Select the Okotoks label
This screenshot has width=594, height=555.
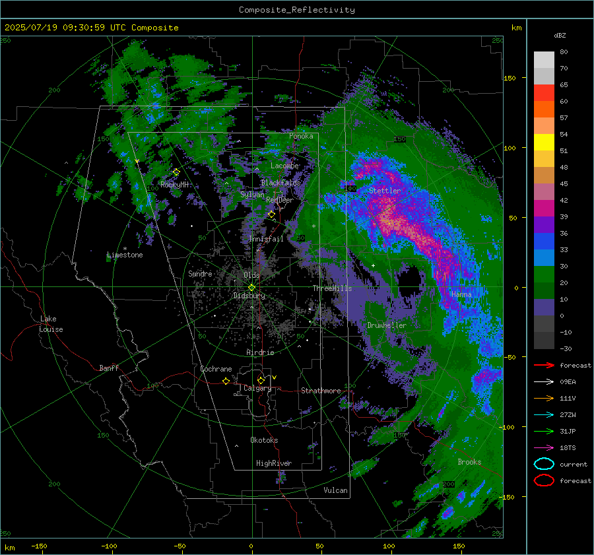[264, 440]
